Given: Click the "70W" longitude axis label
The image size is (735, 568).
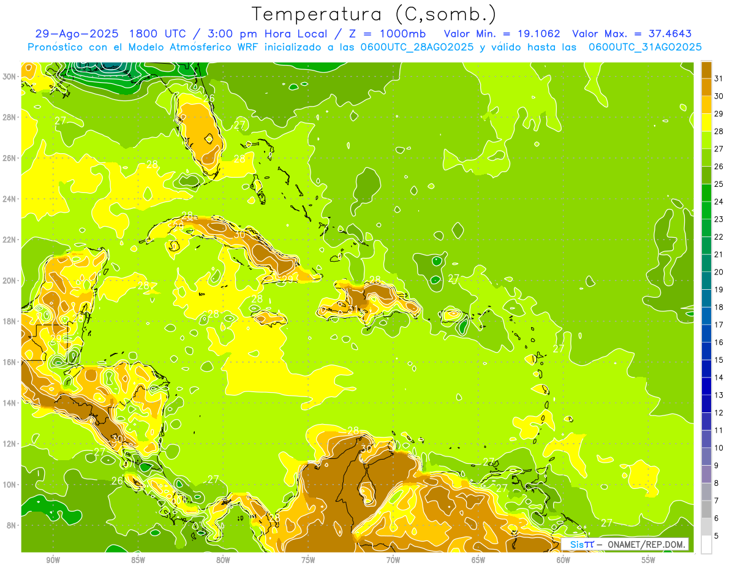Looking at the screenshot, I should click(x=393, y=560).
